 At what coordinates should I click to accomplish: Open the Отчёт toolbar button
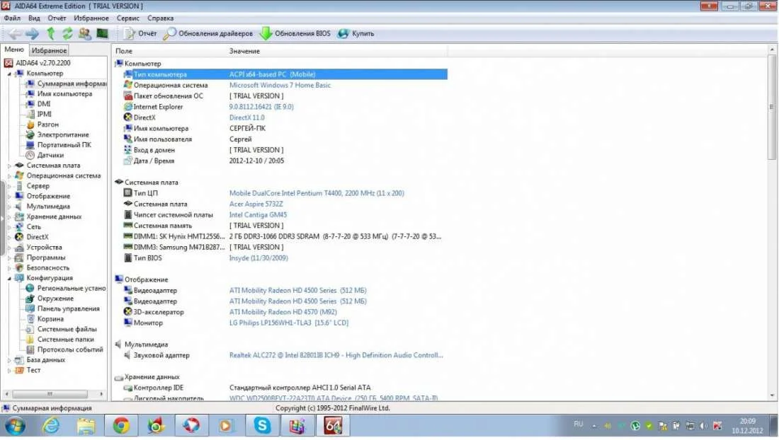point(140,34)
